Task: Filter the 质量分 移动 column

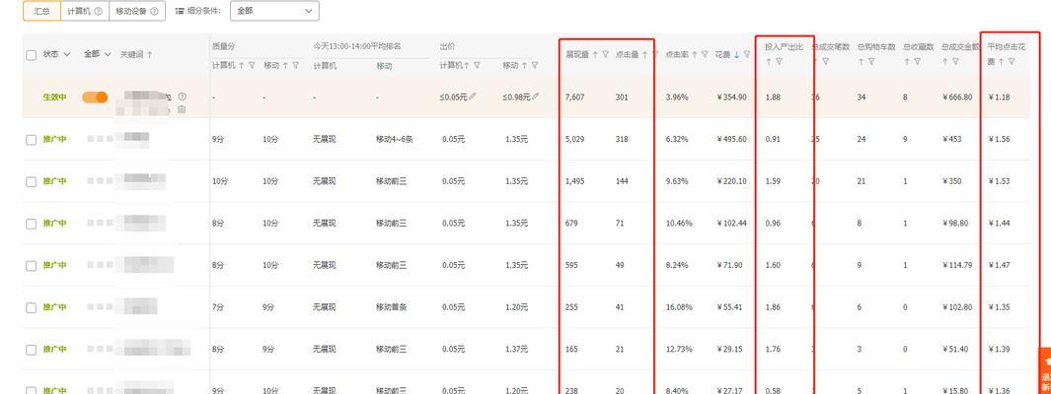Action: [296, 66]
